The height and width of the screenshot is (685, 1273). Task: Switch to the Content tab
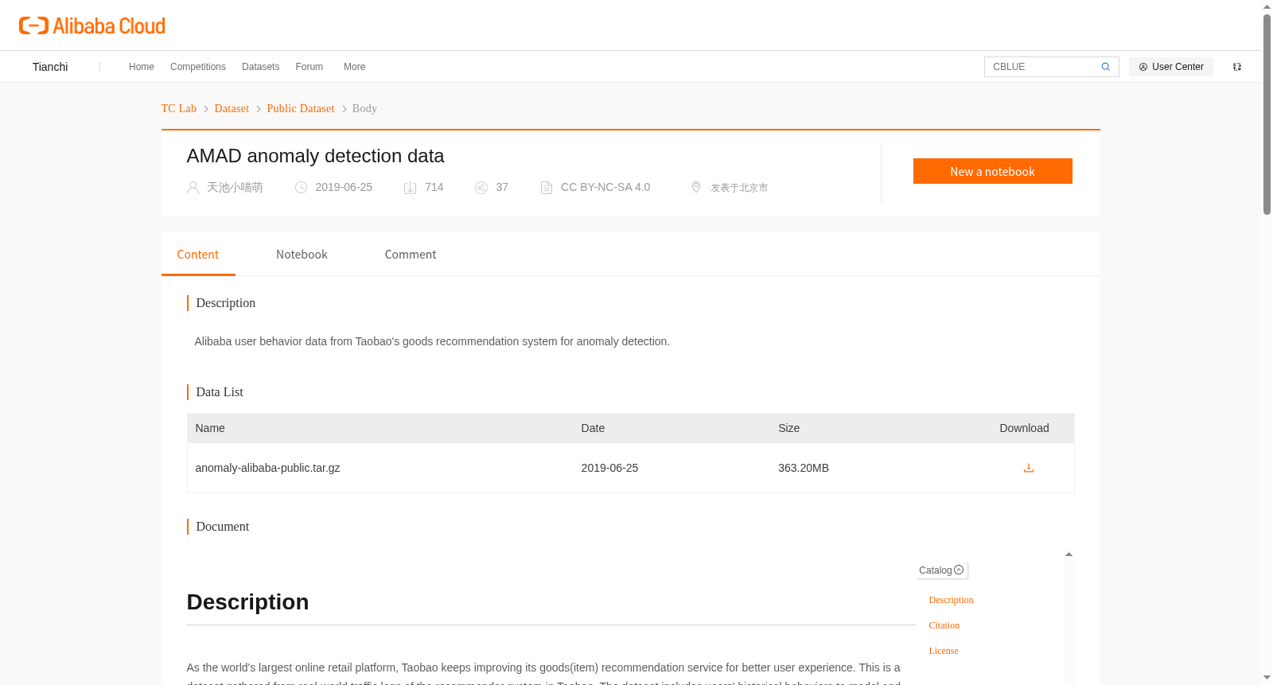[x=198, y=255]
